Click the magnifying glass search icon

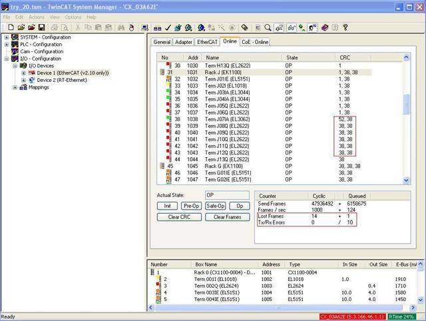(x=268, y=27)
